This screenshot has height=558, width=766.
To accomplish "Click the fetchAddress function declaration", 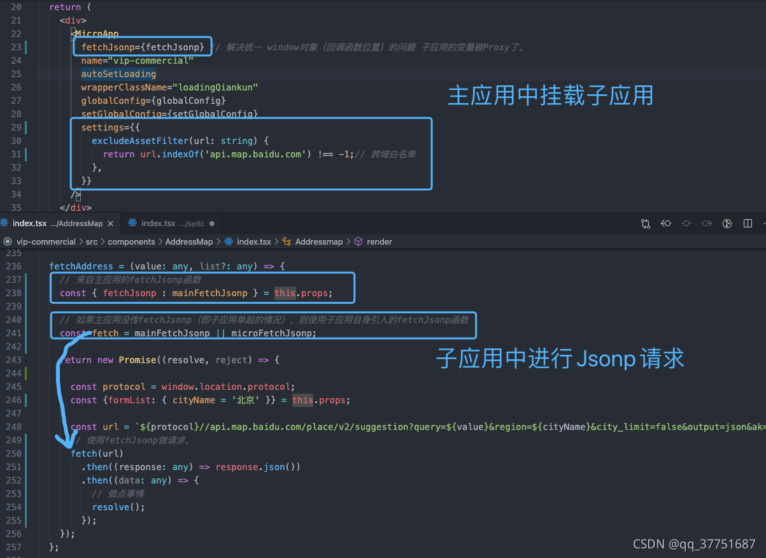I will click(81, 266).
